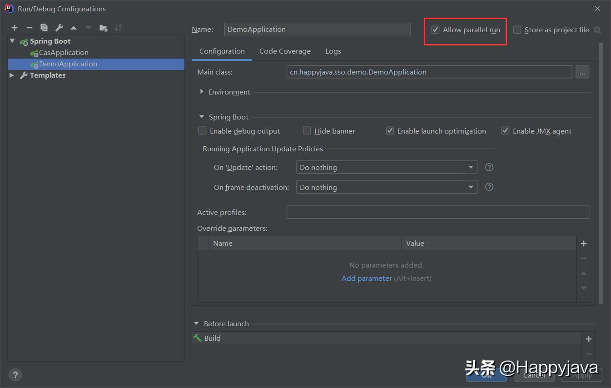611x388 pixels.
Task: Collapse Spring Boot tree node
Action: [12, 41]
